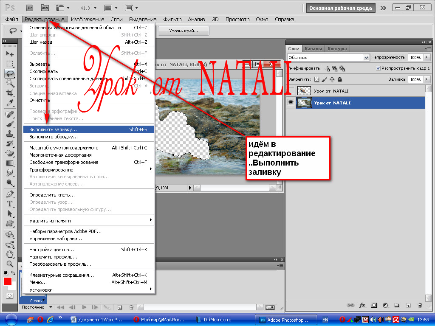Screen dimensions: 435x326
Task: Add a layer mask from Layers panel
Action: [374, 305]
